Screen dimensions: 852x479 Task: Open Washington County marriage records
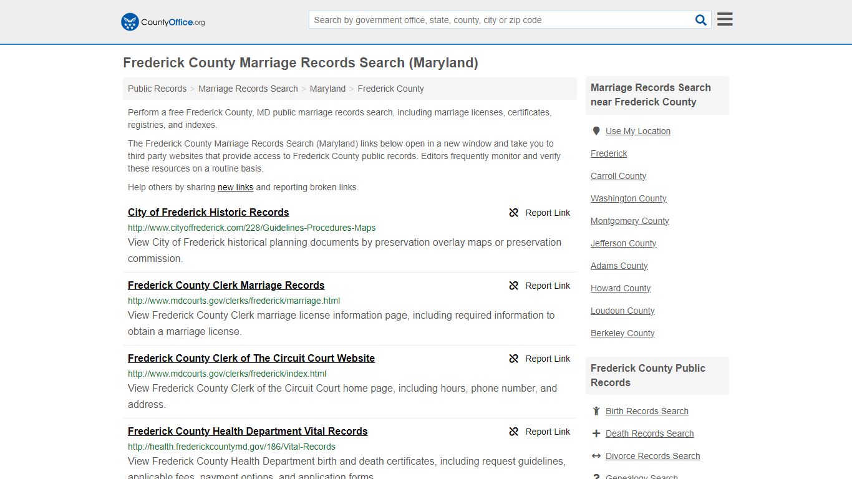(629, 198)
